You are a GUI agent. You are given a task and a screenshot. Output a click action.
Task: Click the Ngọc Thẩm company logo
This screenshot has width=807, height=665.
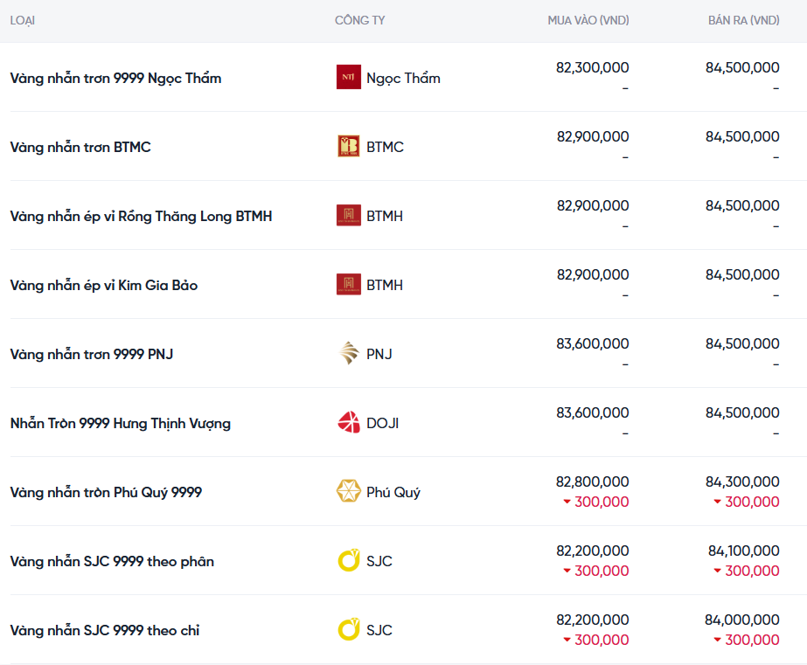(349, 77)
